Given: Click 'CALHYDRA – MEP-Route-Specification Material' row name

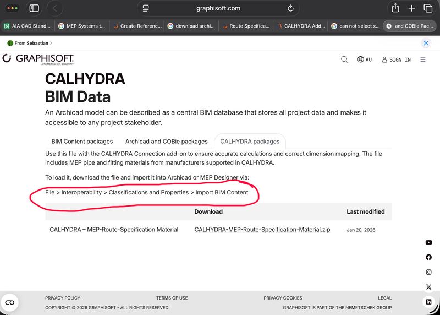Looking at the screenshot, I should point(114,230).
